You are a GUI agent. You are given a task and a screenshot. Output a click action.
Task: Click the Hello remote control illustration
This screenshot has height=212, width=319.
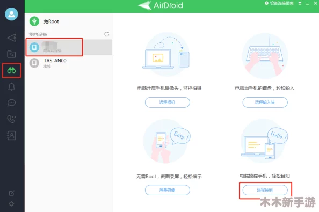coord(264,141)
